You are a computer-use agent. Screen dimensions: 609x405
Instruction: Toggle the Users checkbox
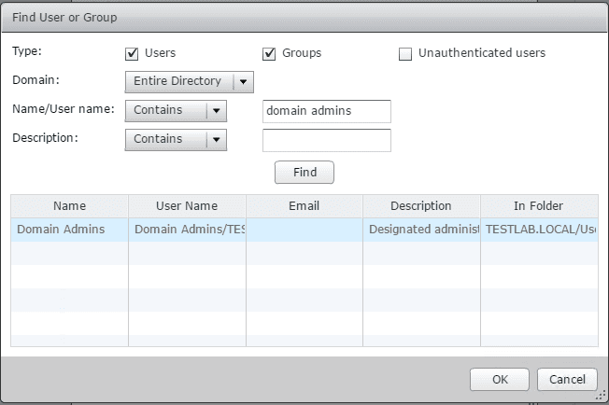(132, 53)
